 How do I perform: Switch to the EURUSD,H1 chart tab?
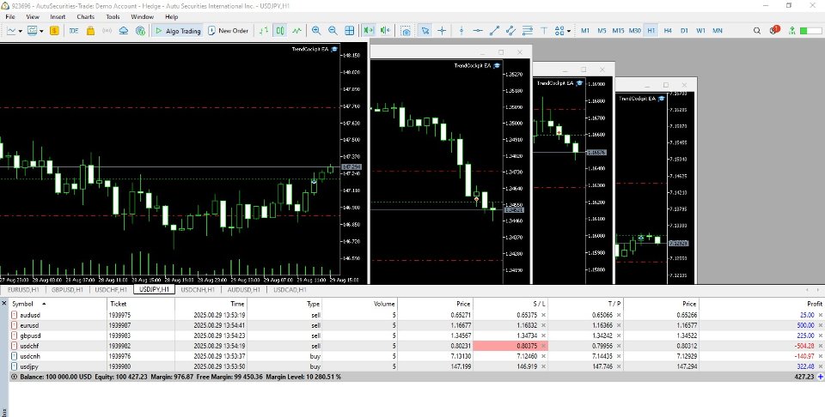point(23,289)
